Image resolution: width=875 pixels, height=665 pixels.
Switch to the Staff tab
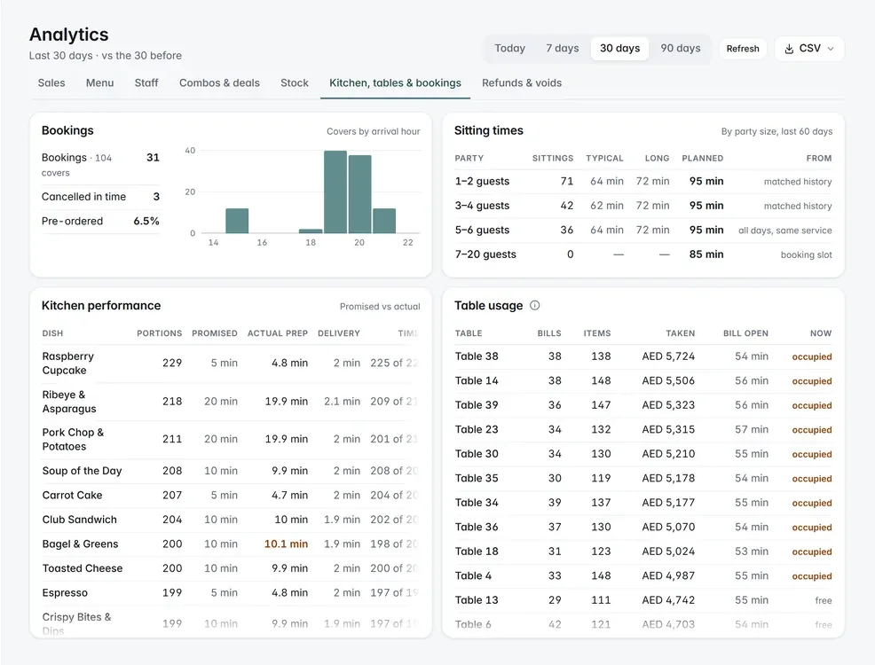point(146,83)
